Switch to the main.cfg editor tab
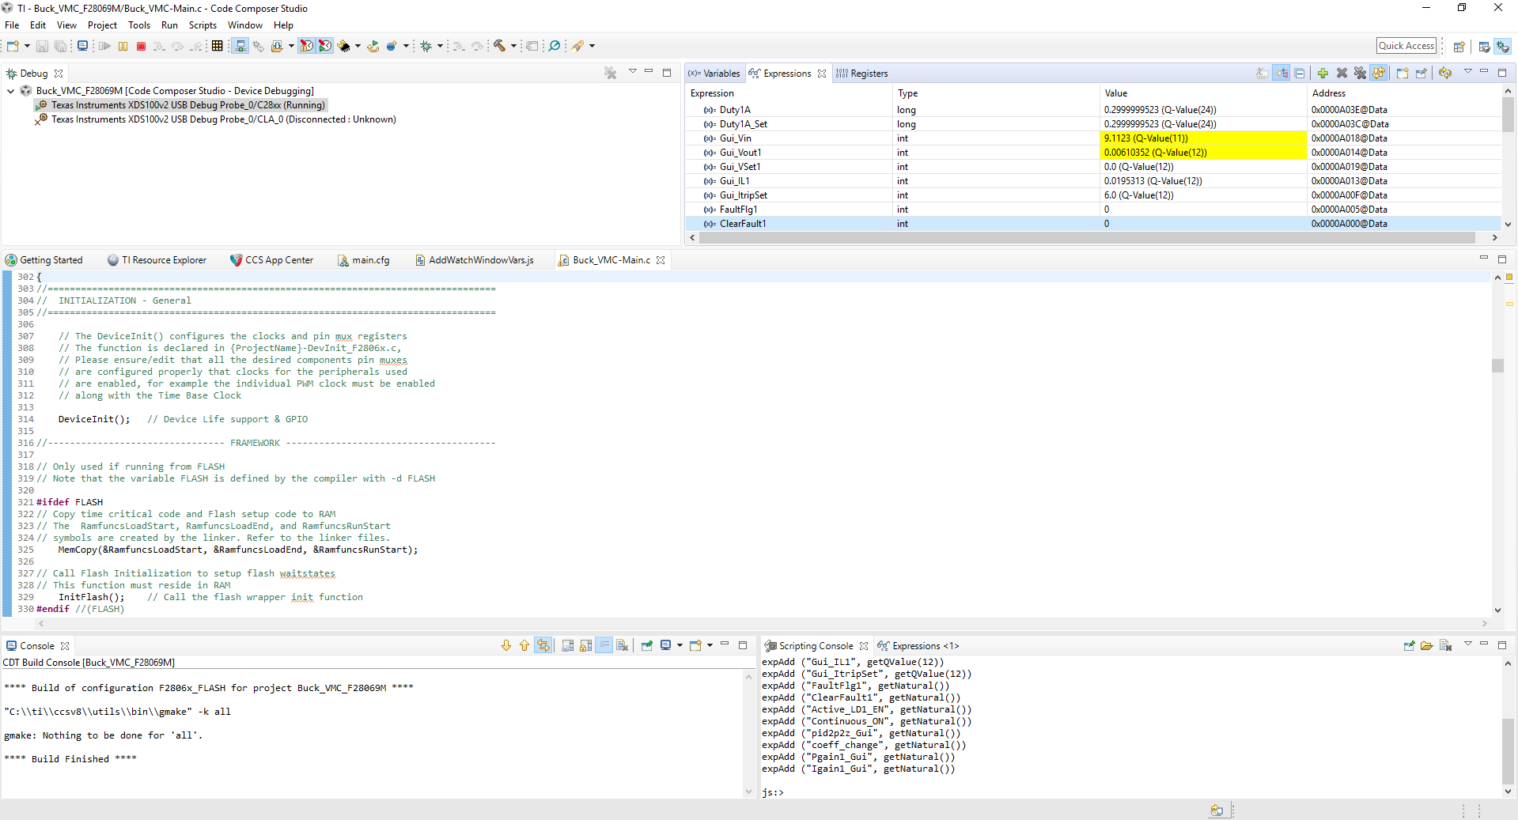1518x820 pixels. point(370,260)
